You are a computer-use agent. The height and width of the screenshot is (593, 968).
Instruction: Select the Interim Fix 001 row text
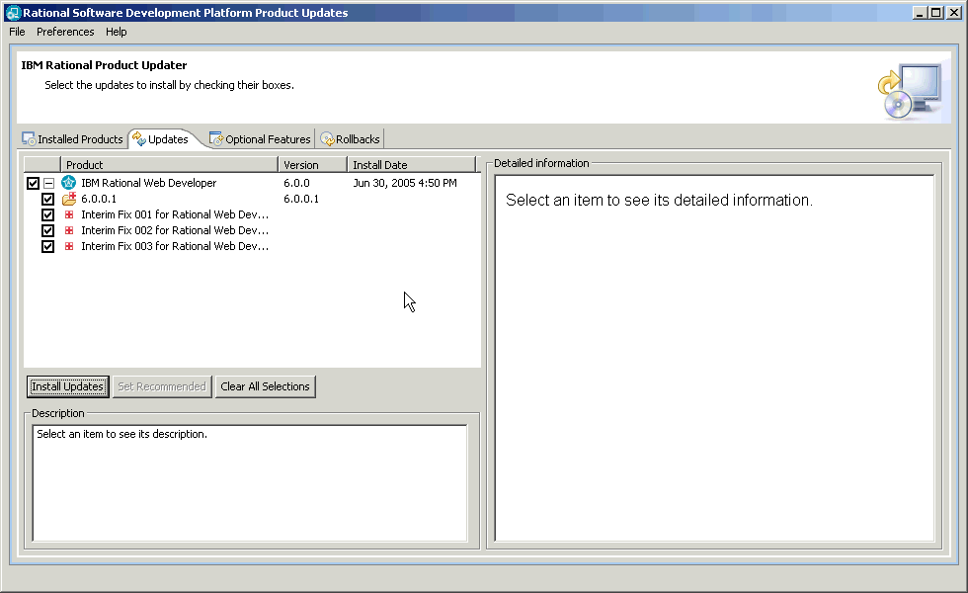[175, 214]
